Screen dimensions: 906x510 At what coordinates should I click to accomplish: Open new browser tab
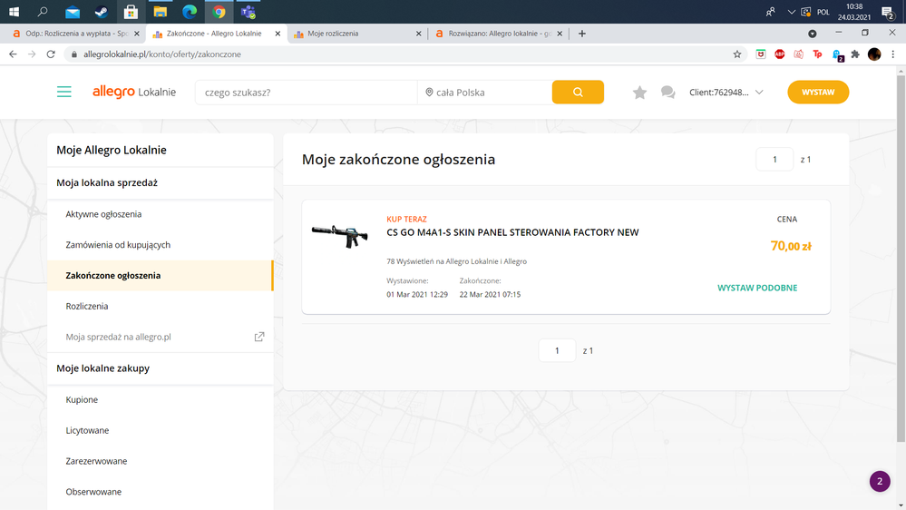582,34
